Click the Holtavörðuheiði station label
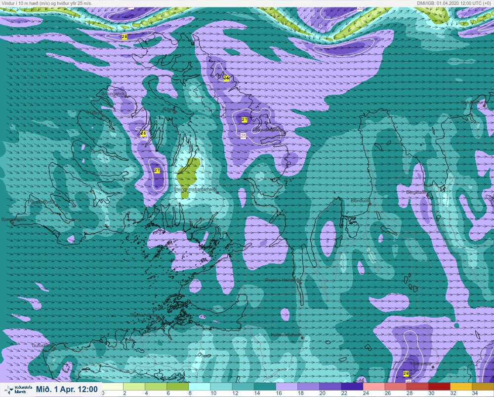494x397 pixels. pos(286,335)
